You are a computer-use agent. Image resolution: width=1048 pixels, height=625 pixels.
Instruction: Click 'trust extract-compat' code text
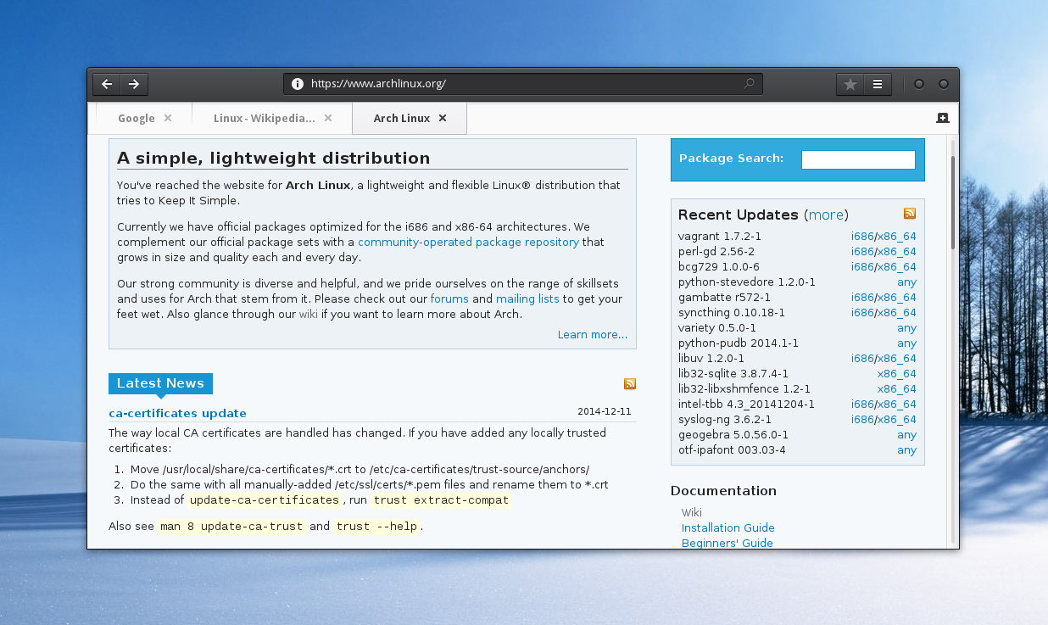pos(441,500)
